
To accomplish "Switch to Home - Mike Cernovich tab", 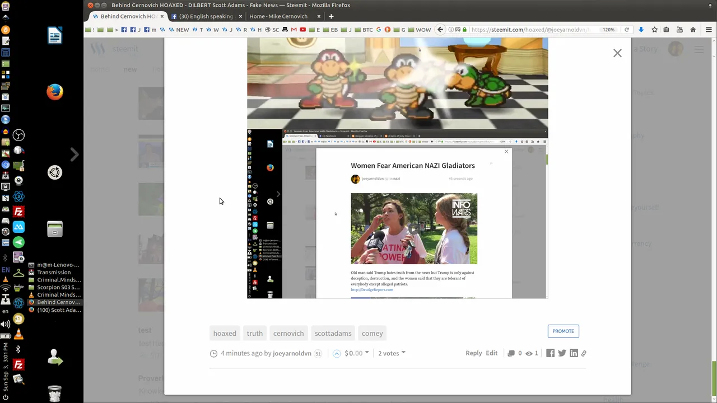I will pyautogui.click(x=278, y=16).
